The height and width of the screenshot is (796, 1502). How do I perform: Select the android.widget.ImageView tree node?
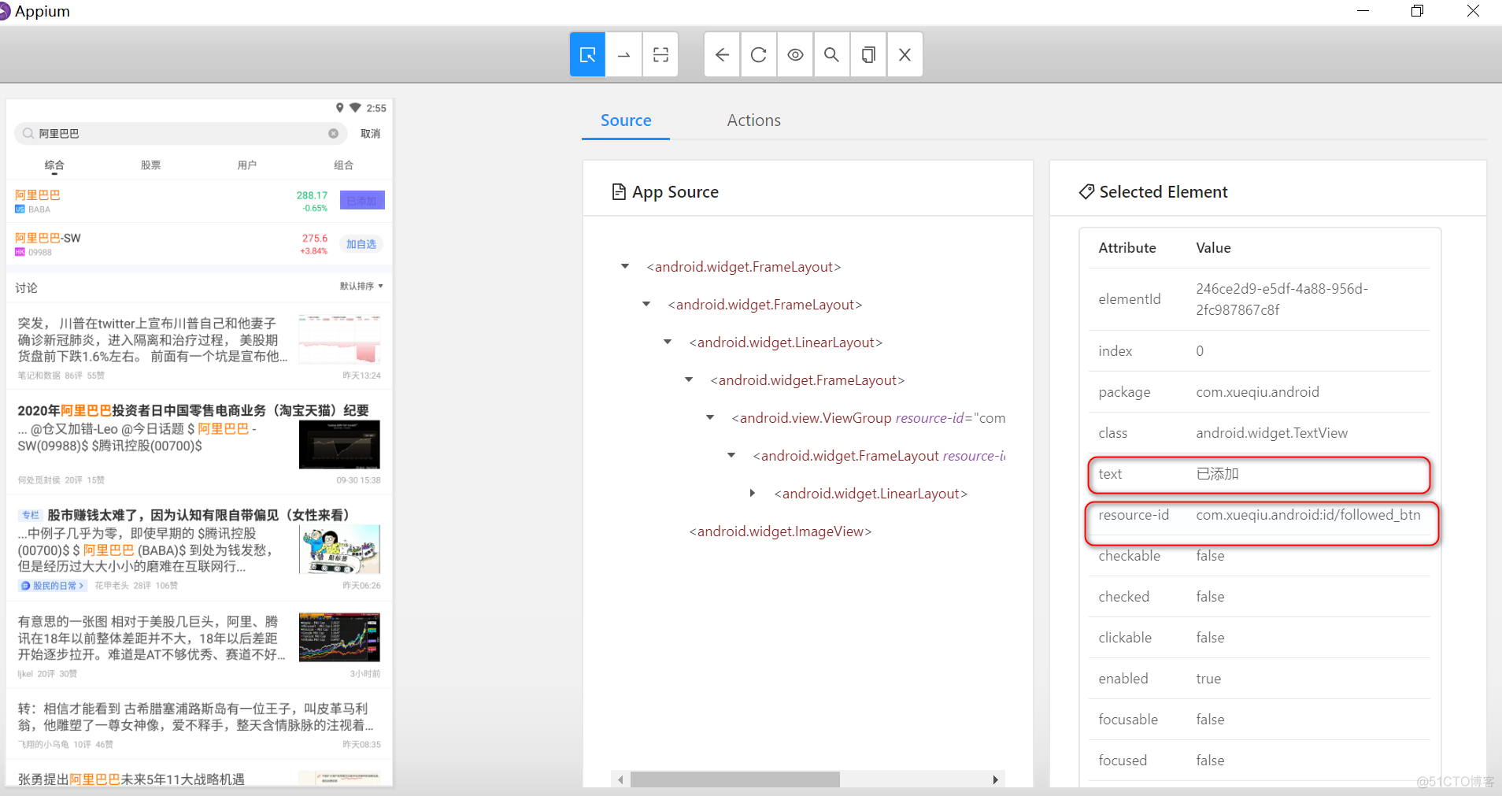[780, 531]
